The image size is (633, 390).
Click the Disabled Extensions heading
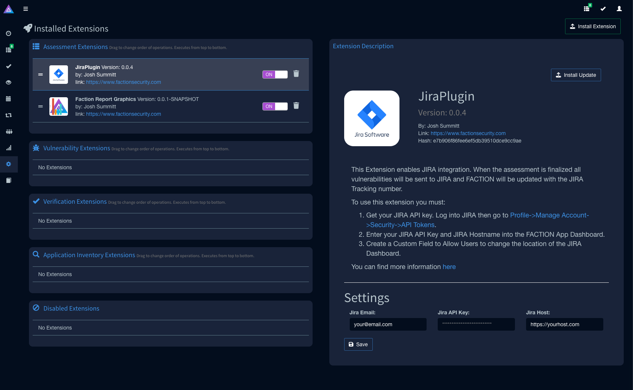click(x=71, y=308)
